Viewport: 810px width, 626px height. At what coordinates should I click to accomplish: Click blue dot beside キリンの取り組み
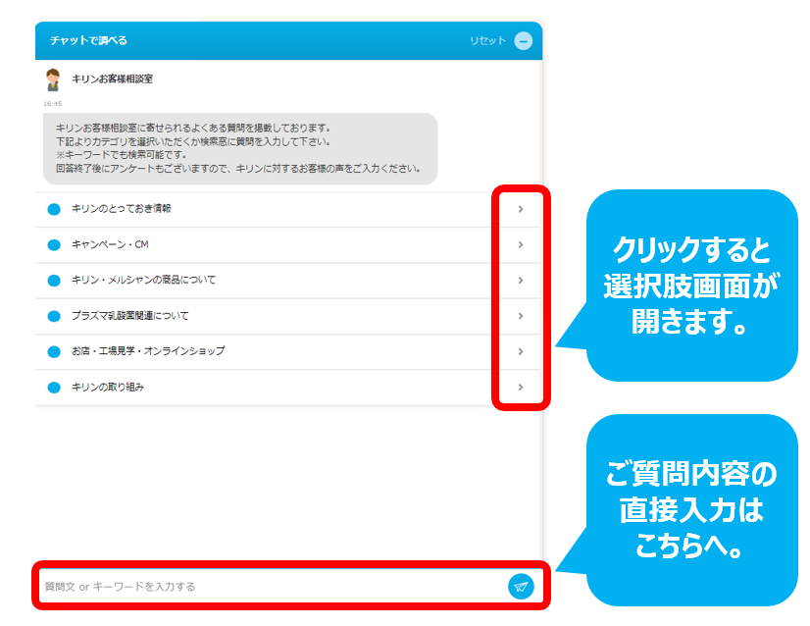(x=54, y=388)
